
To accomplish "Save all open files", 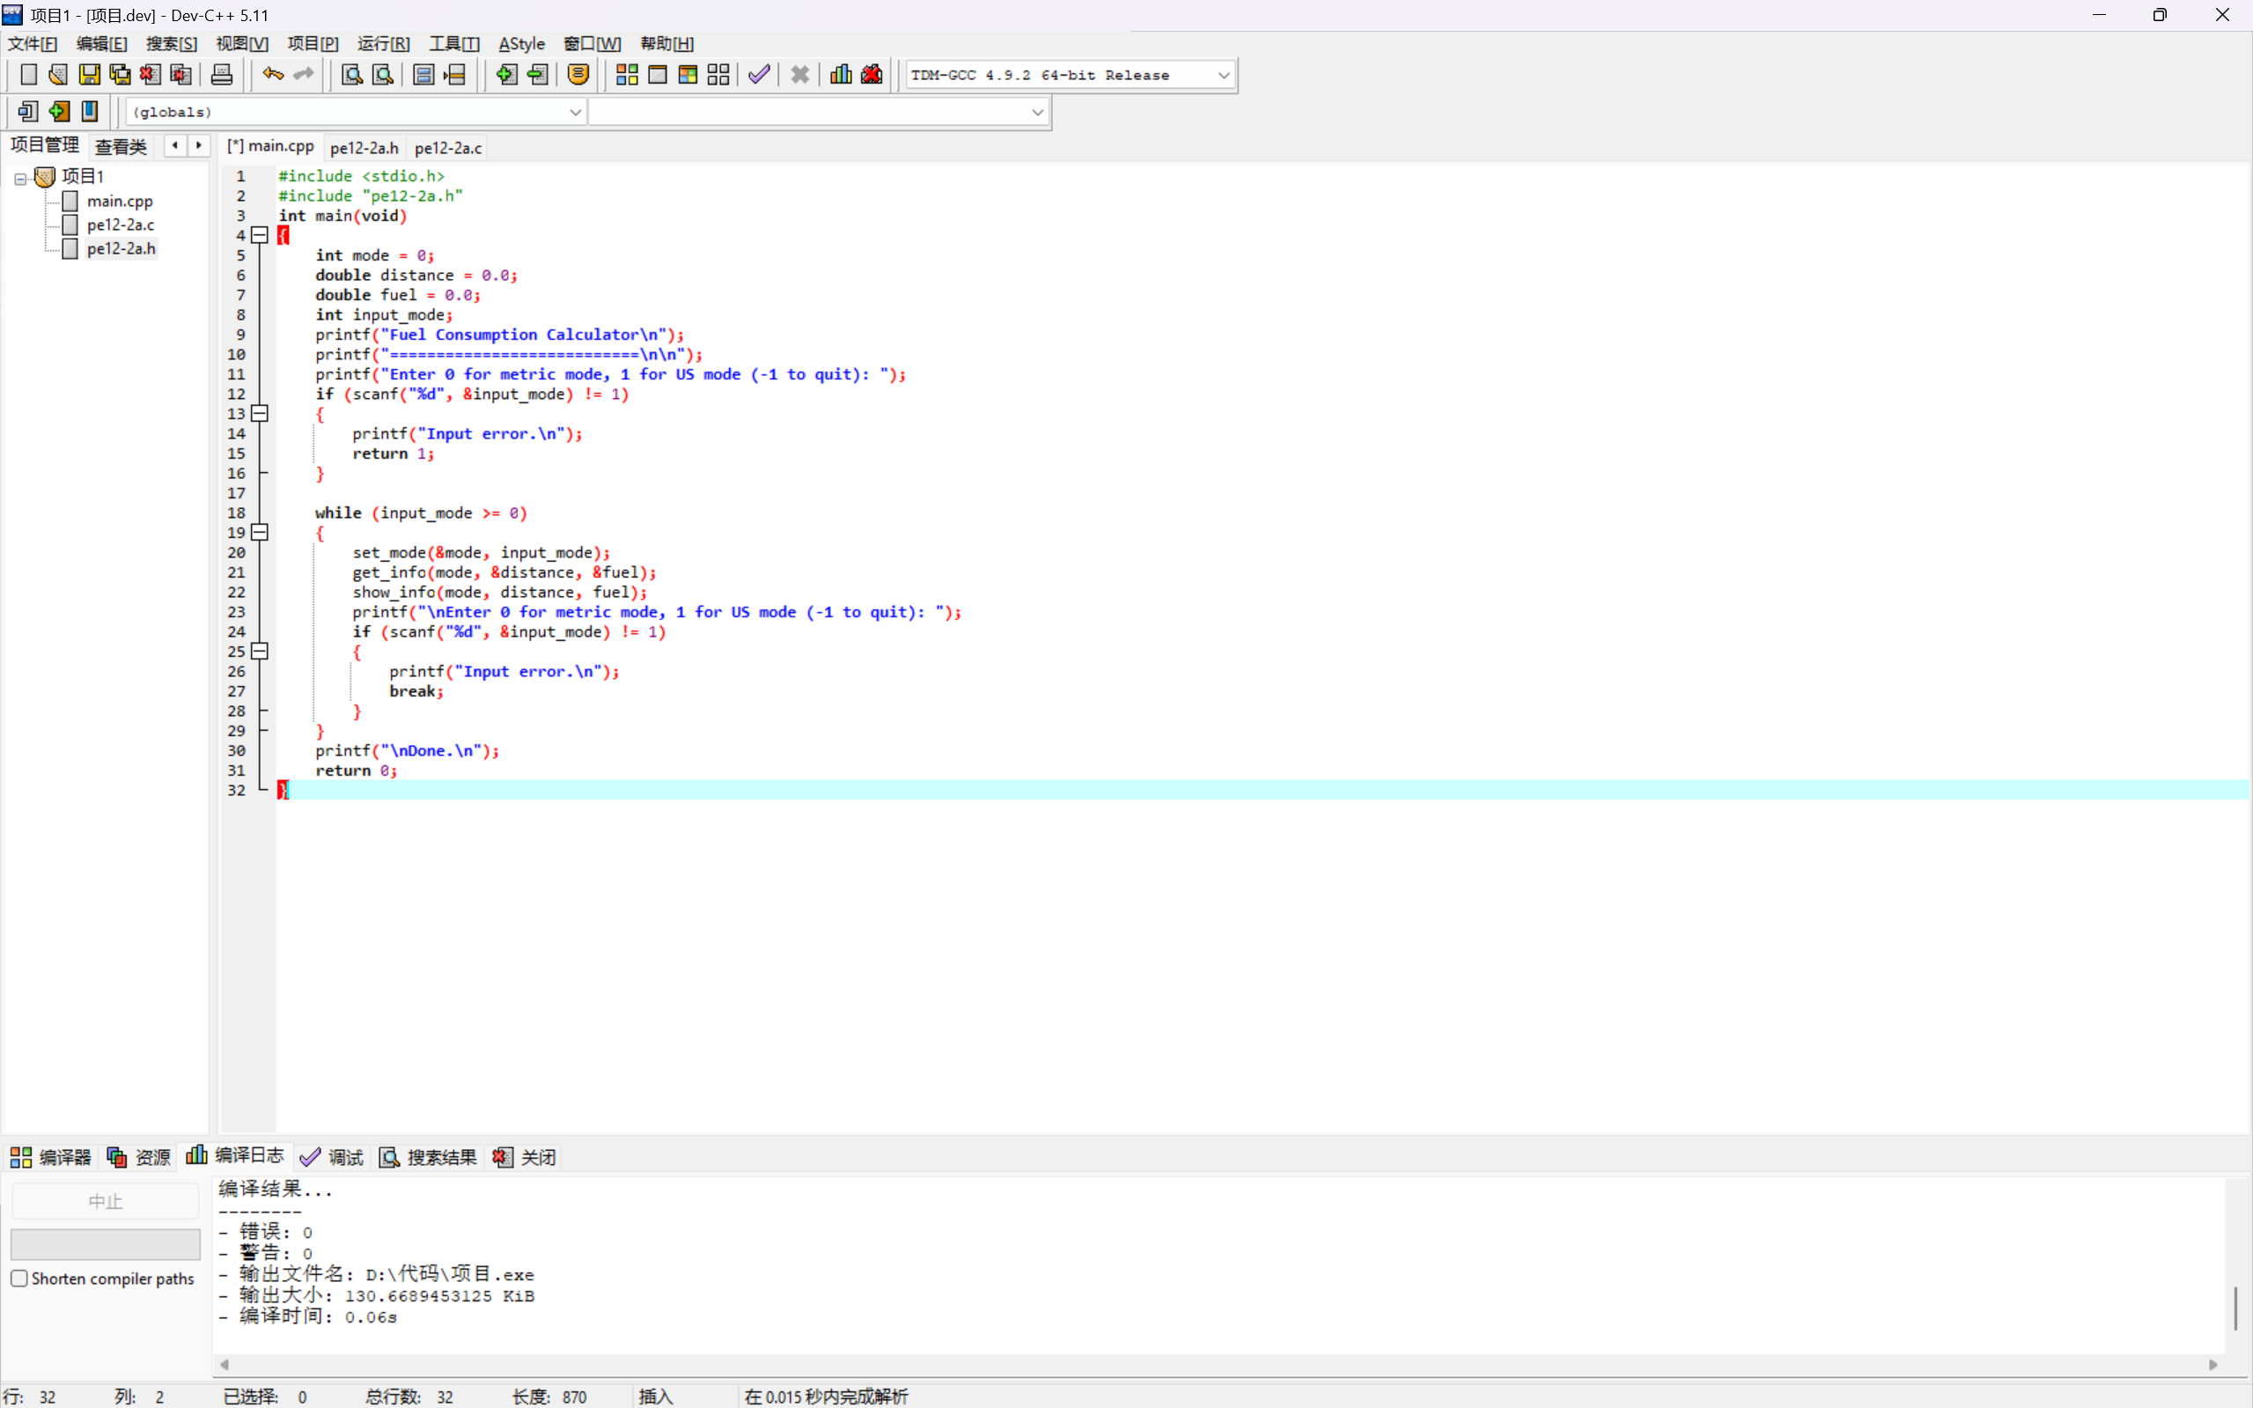I will tap(120, 75).
